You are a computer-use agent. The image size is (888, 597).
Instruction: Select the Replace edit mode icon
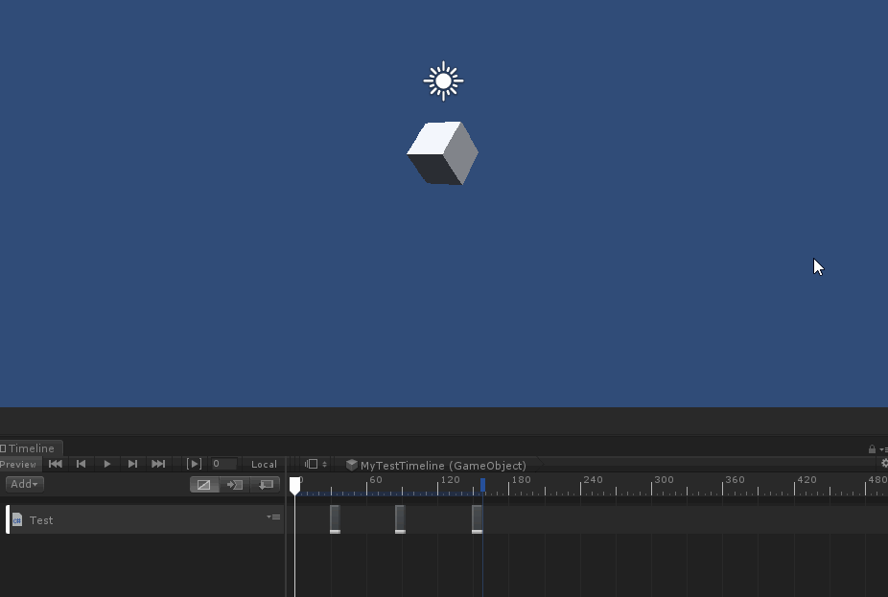coord(267,484)
